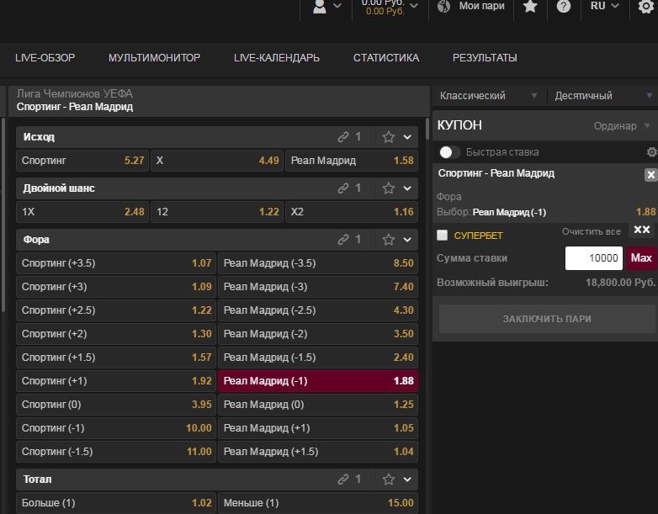The width and height of the screenshot is (658, 514).
Task: Open the Ординар bet type dropdown
Action: click(x=622, y=126)
